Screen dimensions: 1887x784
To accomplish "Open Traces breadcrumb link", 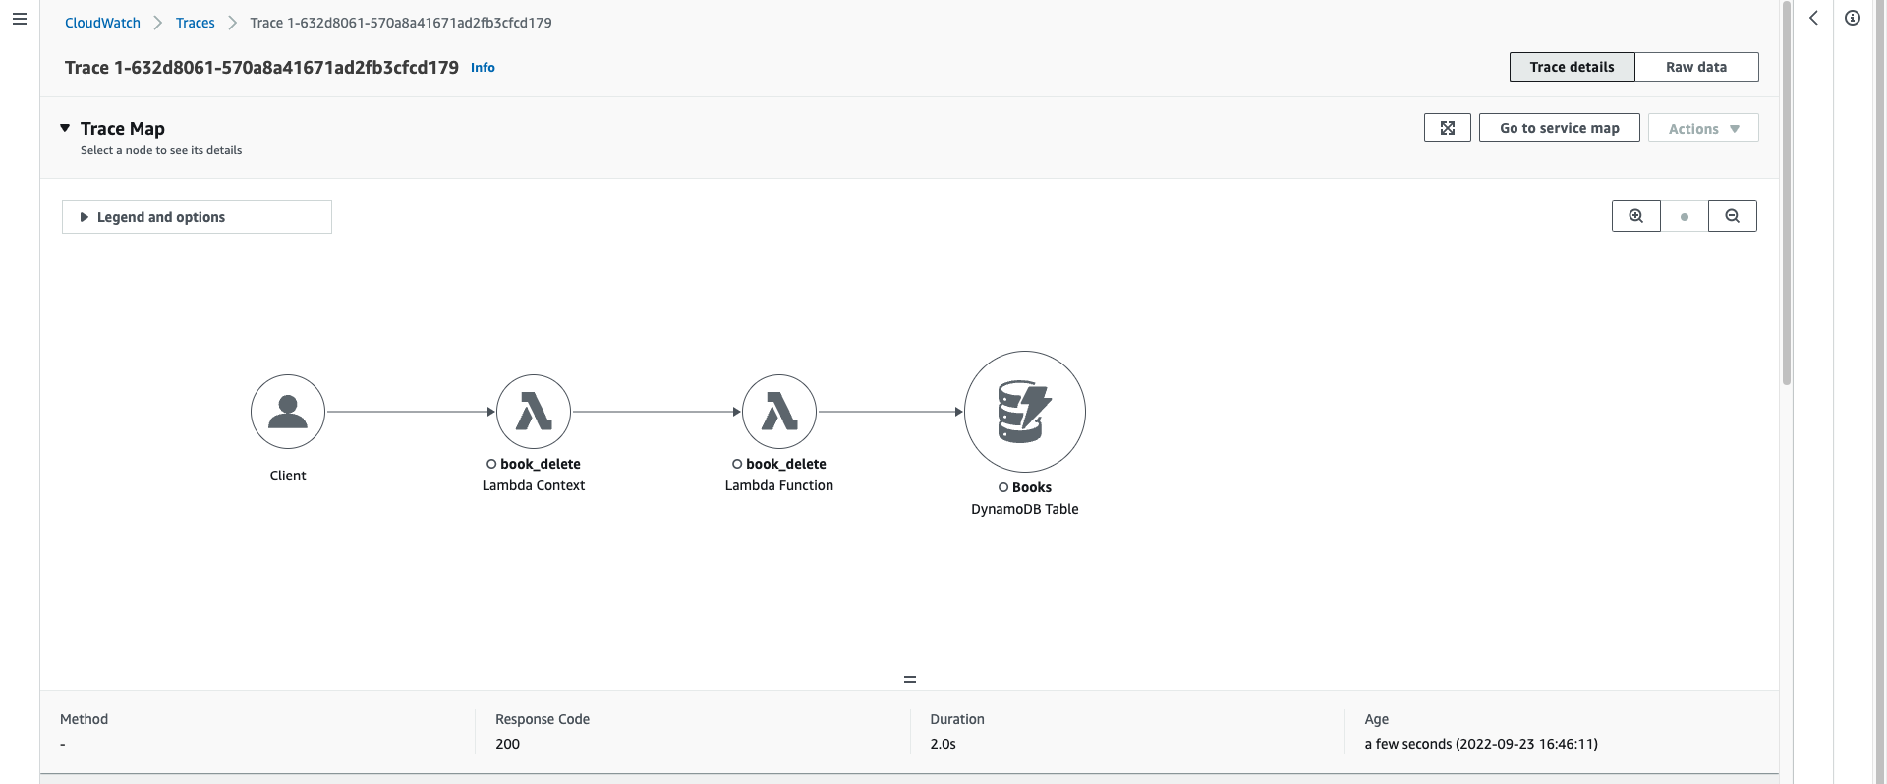I will [x=196, y=23].
